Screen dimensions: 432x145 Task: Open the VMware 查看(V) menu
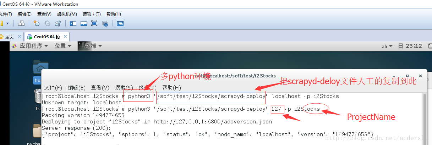pos(44,14)
